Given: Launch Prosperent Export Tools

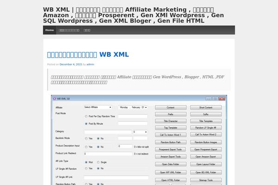Looking at the screenshot, I should coord(171,149).
